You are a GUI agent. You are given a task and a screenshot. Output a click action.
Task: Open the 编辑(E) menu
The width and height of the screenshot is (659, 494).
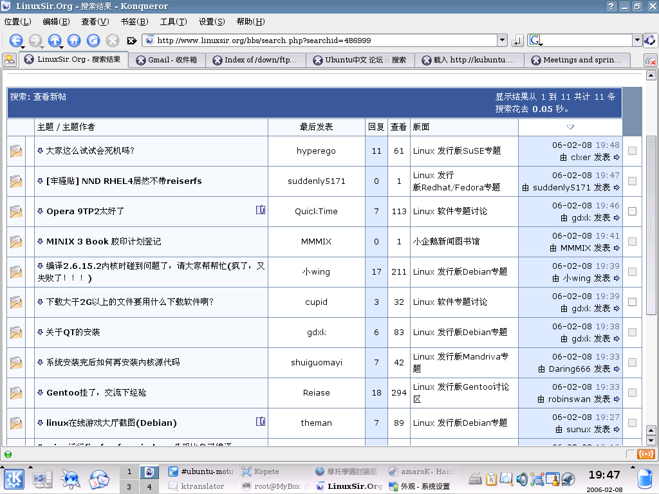point(57,21)
